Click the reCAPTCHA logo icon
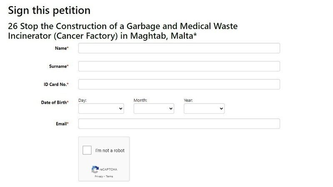Image resolution: width=333 pixels, height=187 pixels. [x=95, y=169]
